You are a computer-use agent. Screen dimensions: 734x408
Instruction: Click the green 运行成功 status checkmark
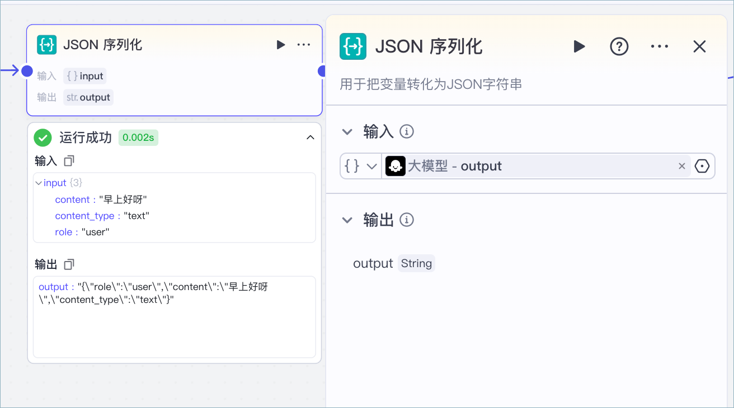pyautogui.click(x=43, y=137)
